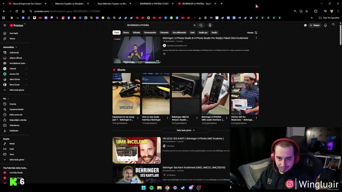This screenshot has height=192, width=342.
Task: Open Oynatma listeleri playlists
Action: click(17, 109)
